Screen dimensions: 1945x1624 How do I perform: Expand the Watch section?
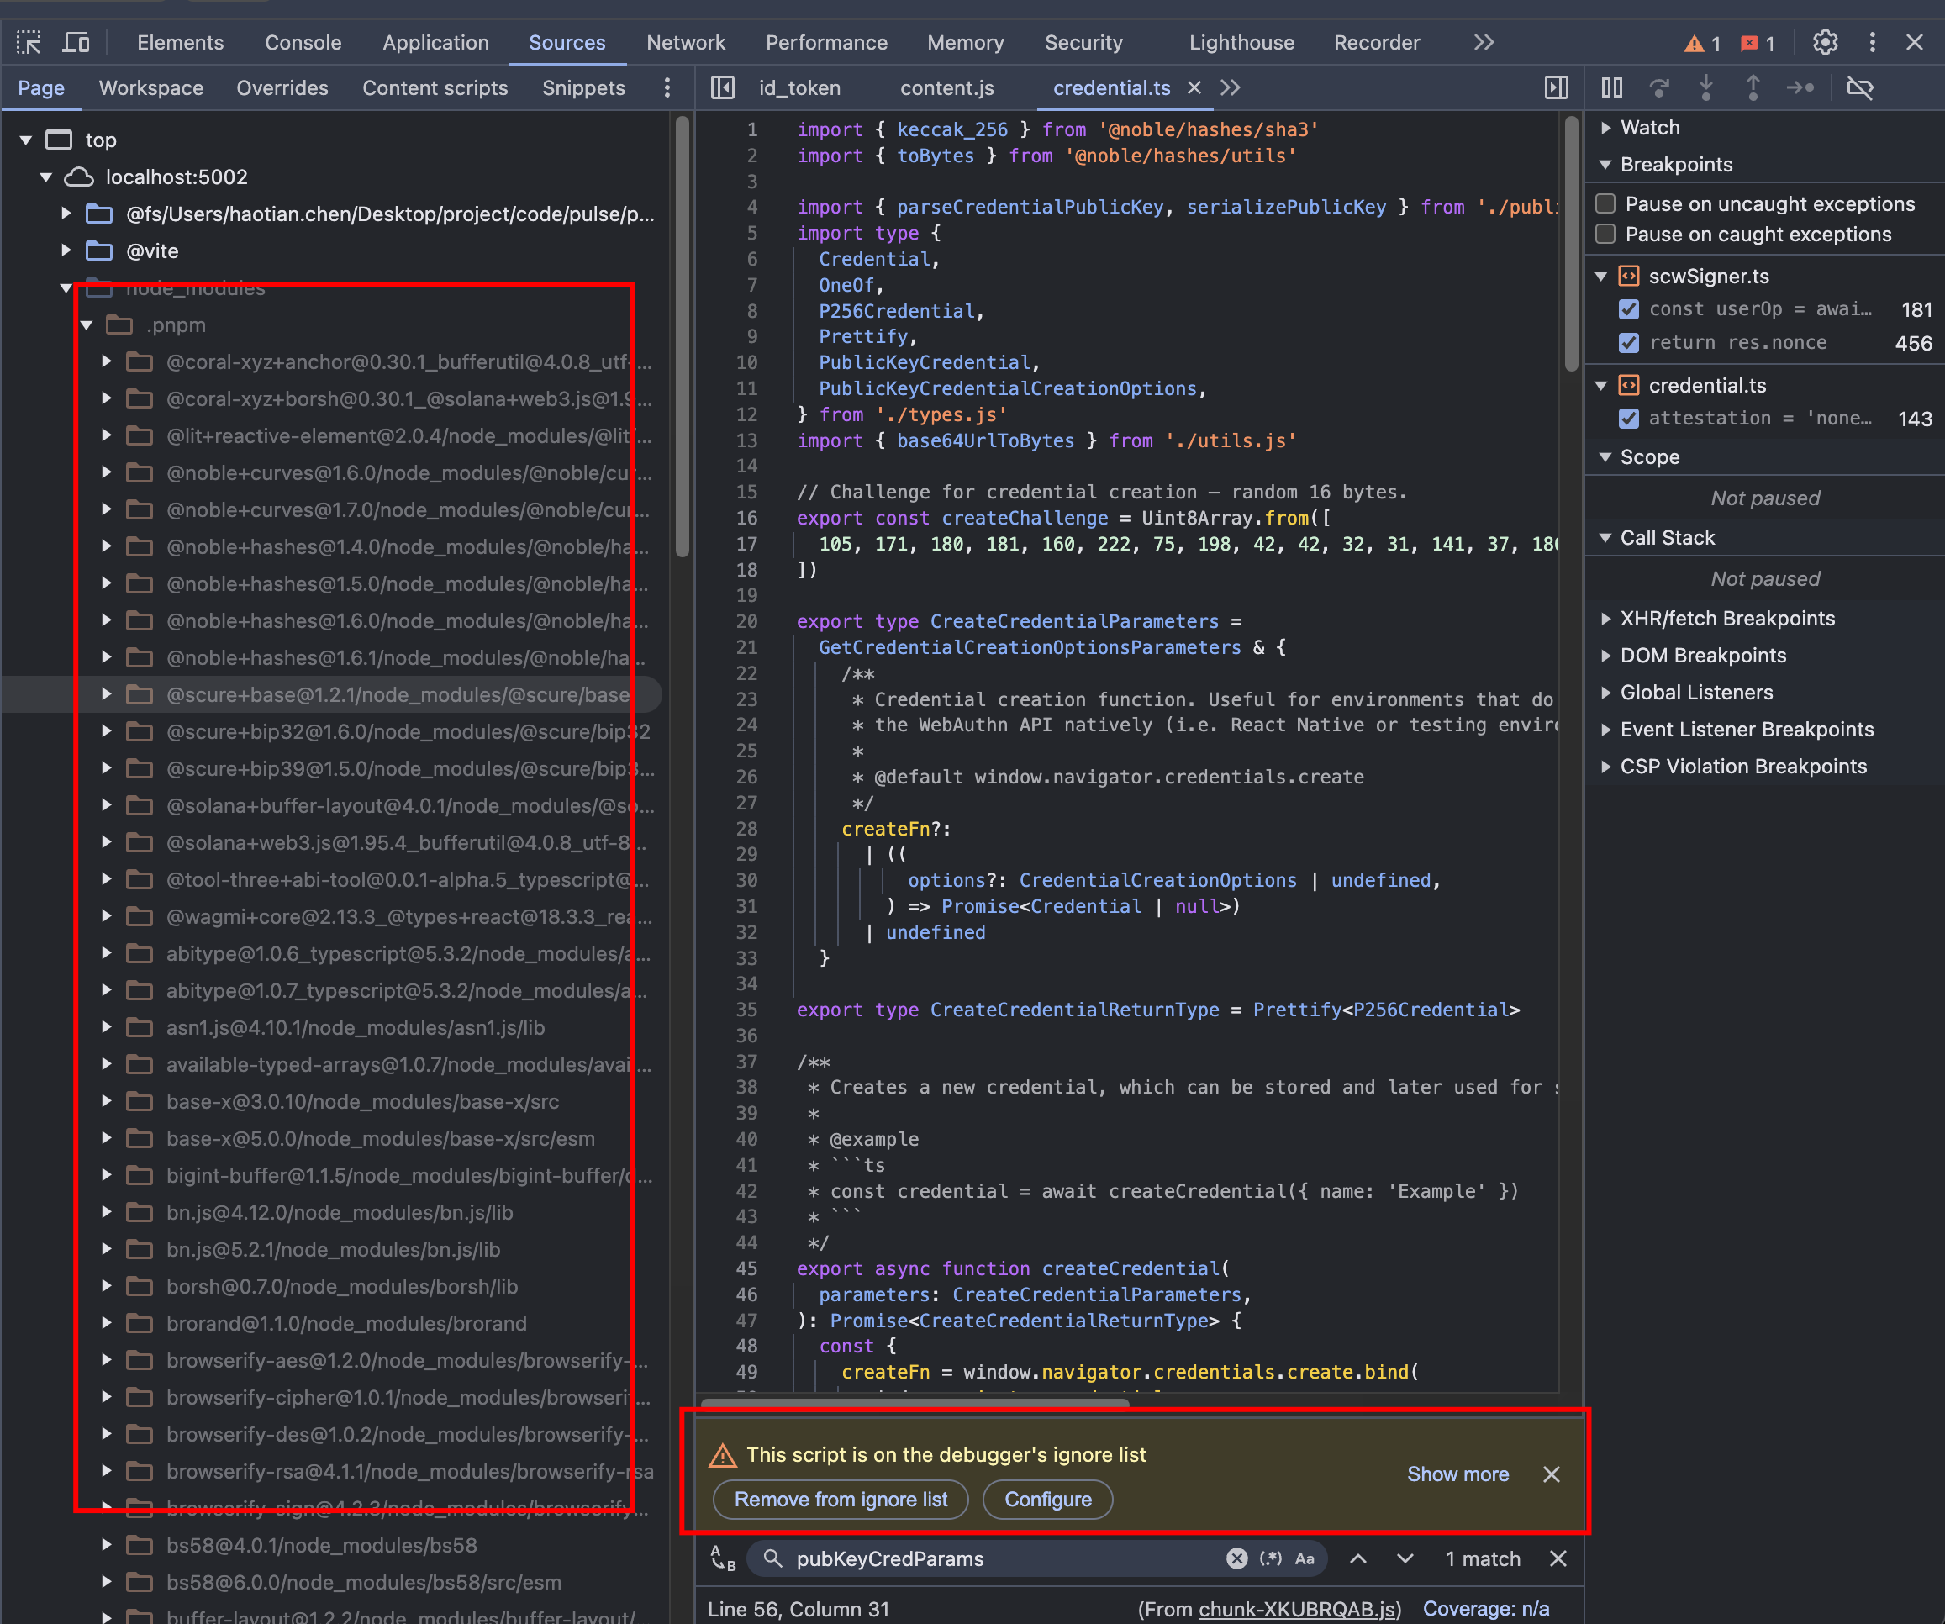pos(1606,128)
